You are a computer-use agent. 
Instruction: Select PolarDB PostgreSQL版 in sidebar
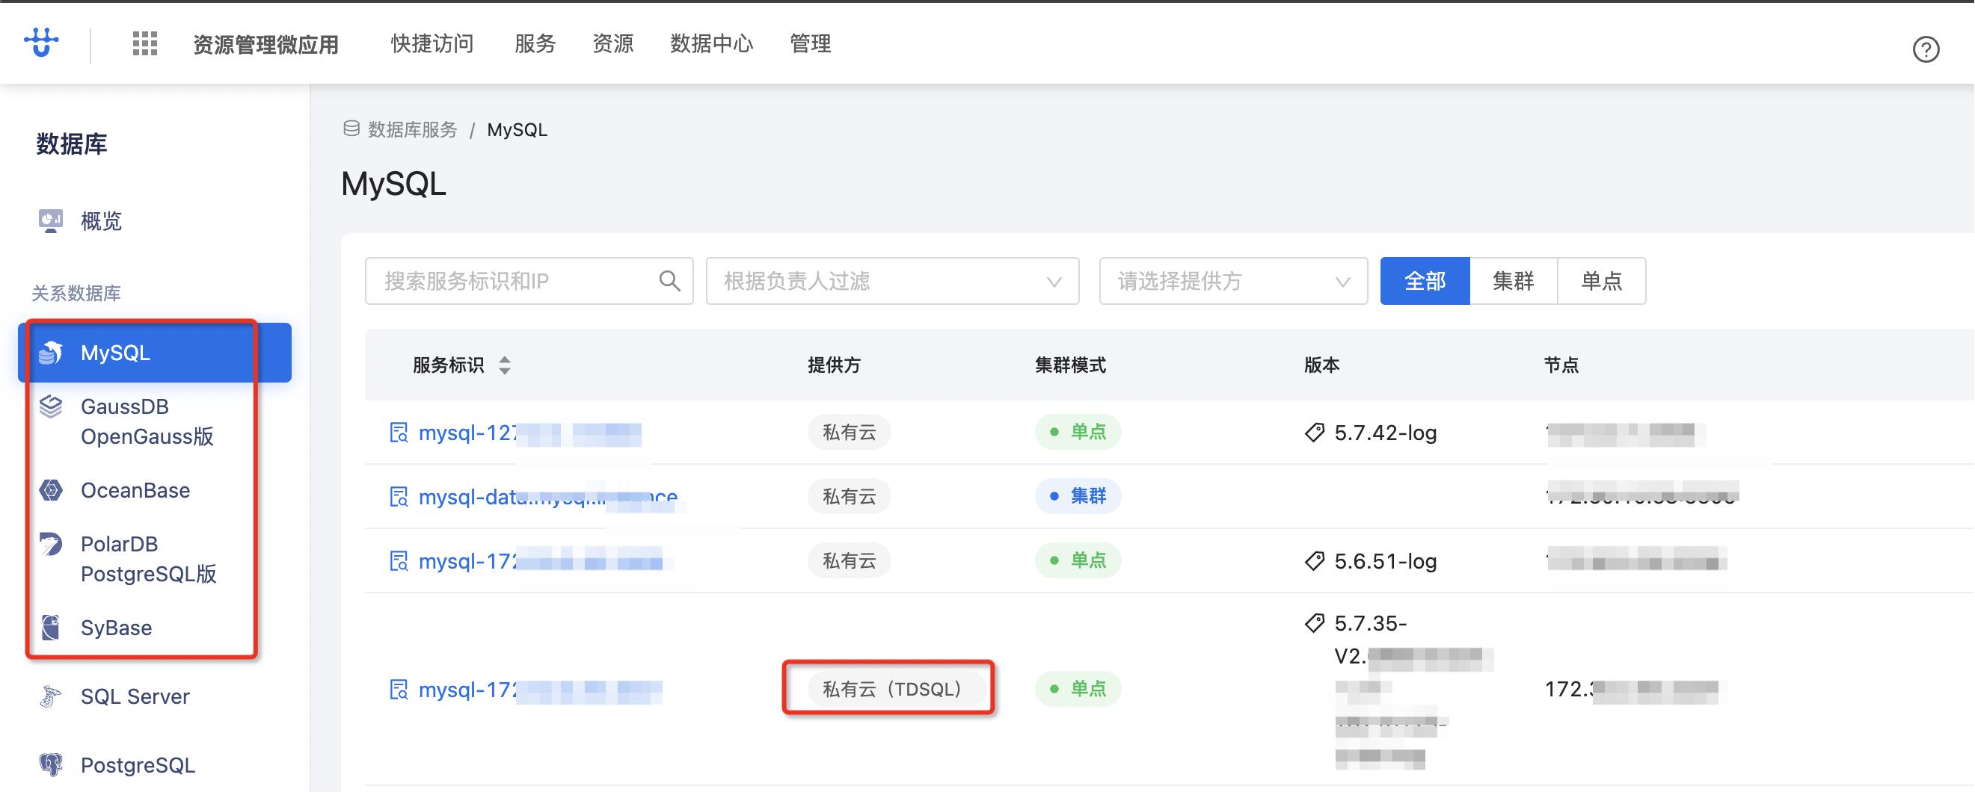(x=149, y=559)
